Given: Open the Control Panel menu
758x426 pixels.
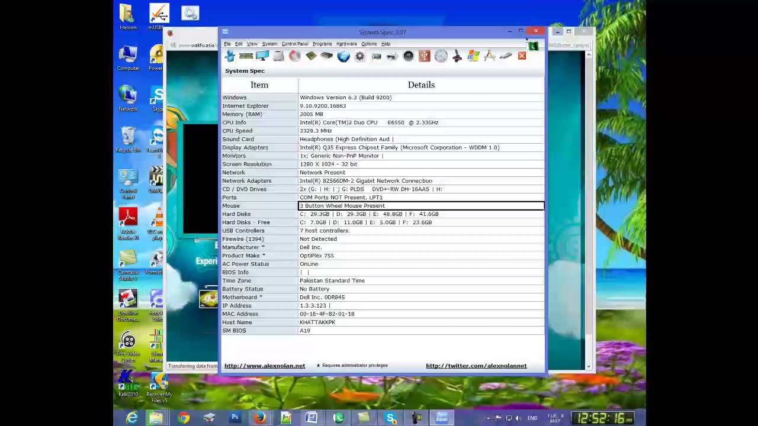Looking at the screenshot, I should click(x=295, y=44).
